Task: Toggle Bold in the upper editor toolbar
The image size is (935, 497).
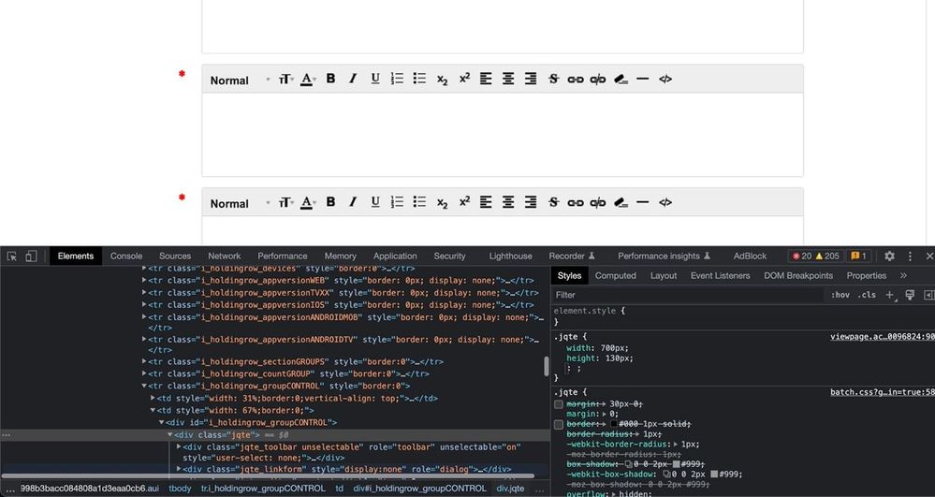Action: [x=331, y=79]
